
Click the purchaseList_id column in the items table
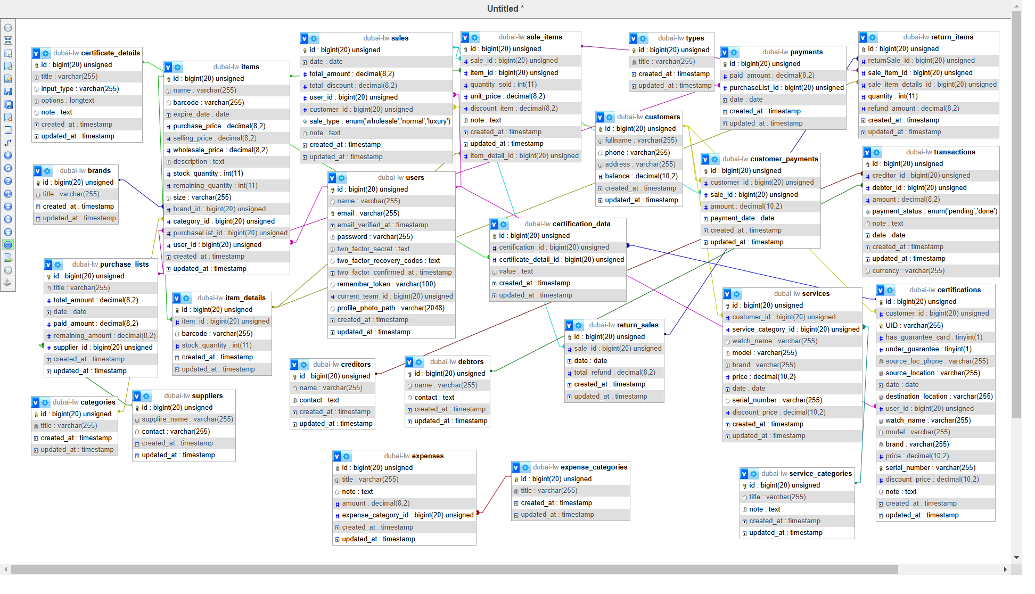pyautogui.click(x=230, y=233)
